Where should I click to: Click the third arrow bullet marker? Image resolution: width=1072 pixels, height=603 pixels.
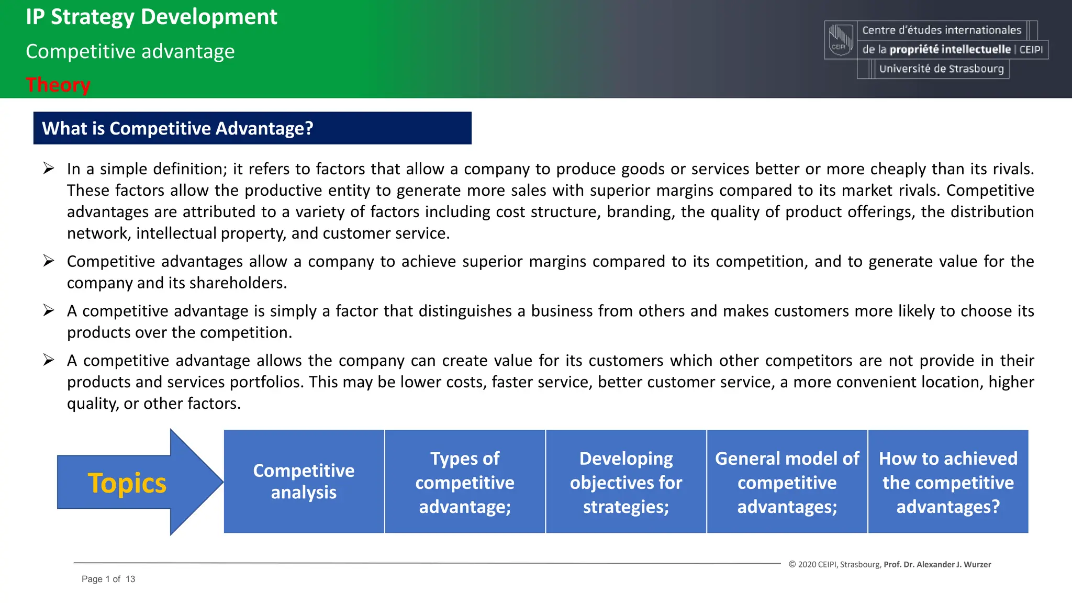[49, 310]
